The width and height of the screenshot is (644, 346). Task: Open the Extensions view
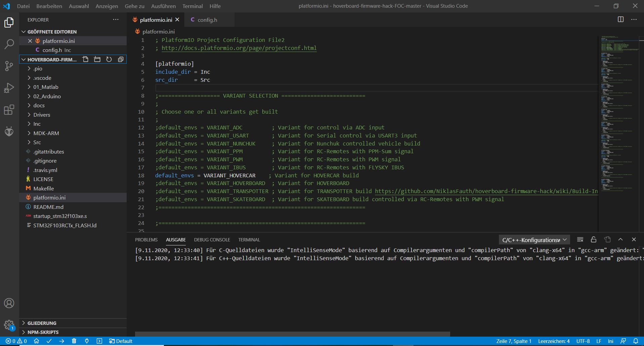coord(9,110)
